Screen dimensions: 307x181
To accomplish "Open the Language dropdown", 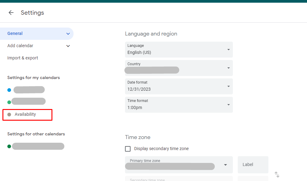I will coord(179,50).
